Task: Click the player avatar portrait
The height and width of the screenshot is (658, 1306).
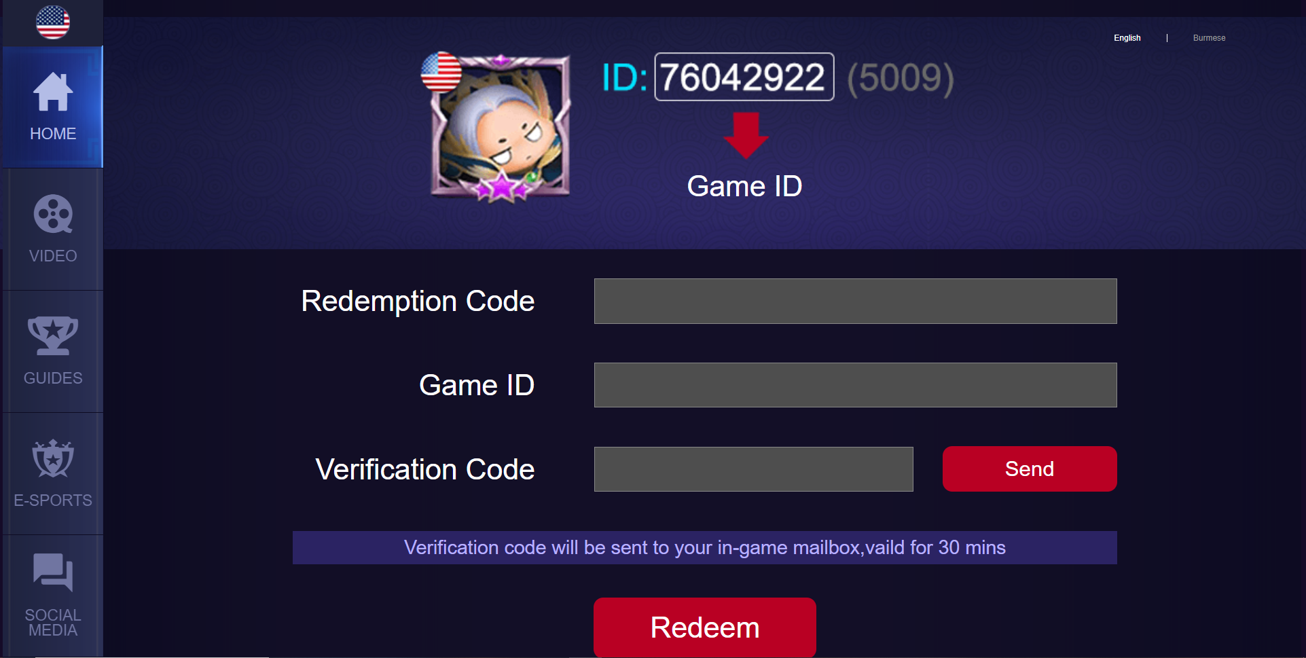Action: click(501, 127)
